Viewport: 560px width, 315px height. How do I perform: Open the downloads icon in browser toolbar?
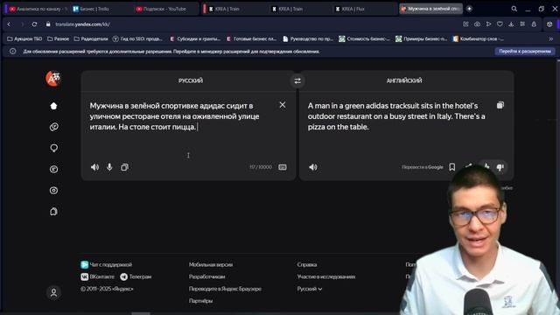511,24
